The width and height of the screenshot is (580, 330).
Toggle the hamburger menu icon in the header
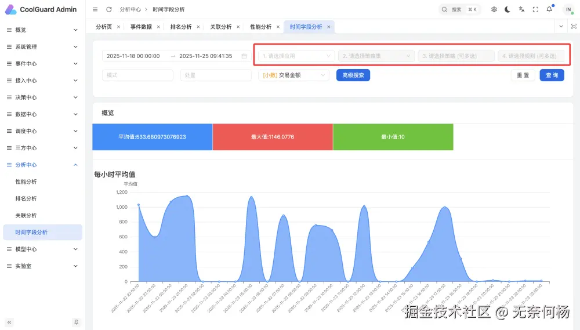click(95, 9)
